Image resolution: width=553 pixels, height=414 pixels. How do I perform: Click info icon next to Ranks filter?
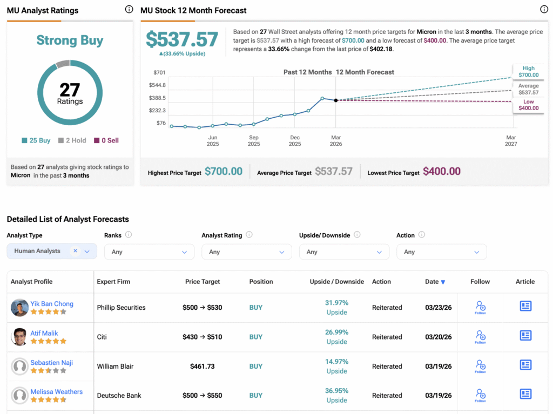pyautogui.click(x=129, y=235)
